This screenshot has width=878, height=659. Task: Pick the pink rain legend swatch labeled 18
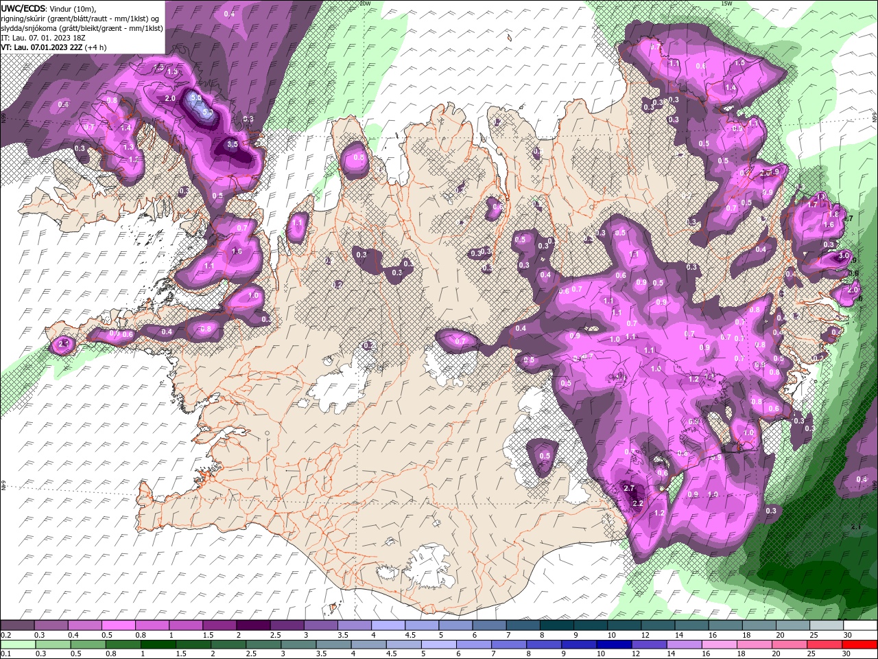(755, 645)
